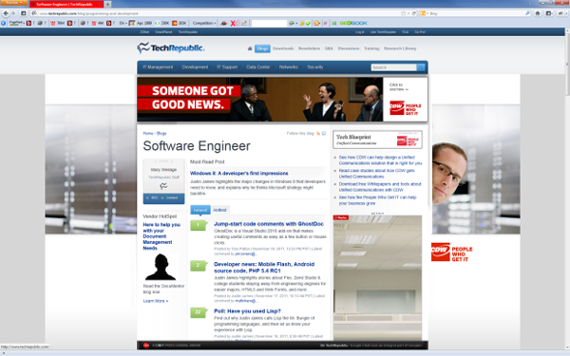Viewport: 570px width, 356px height.
Task: Click the browser back arrow button
Action: [6, 13]
